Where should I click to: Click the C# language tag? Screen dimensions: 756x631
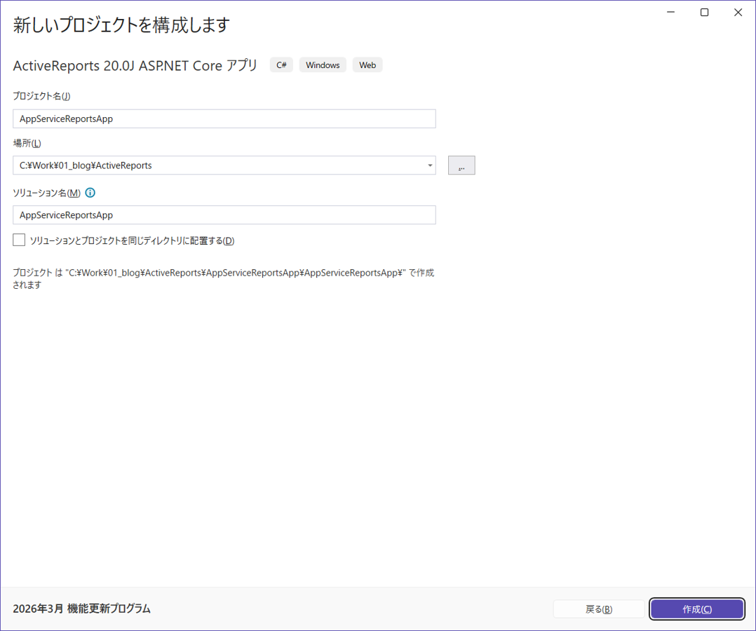[x=281, y=65]
